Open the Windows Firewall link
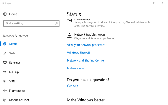The width and height of the screenshot is (168, 105). pos(78,53)
